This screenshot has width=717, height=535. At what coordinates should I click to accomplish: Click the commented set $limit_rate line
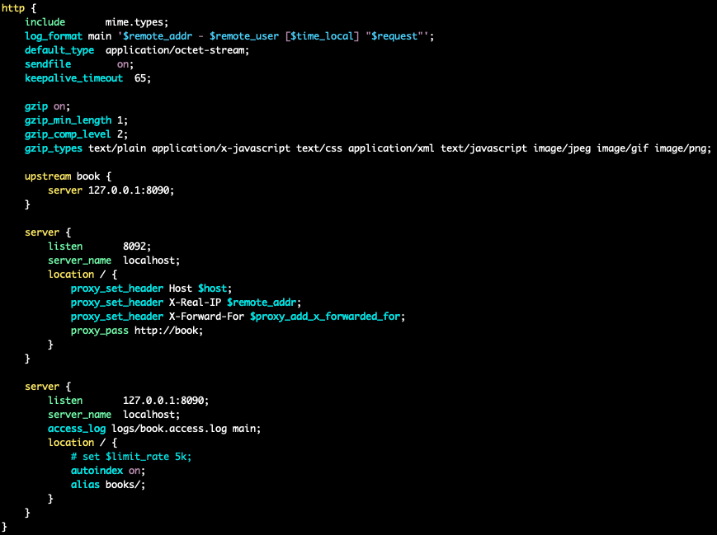131,457
